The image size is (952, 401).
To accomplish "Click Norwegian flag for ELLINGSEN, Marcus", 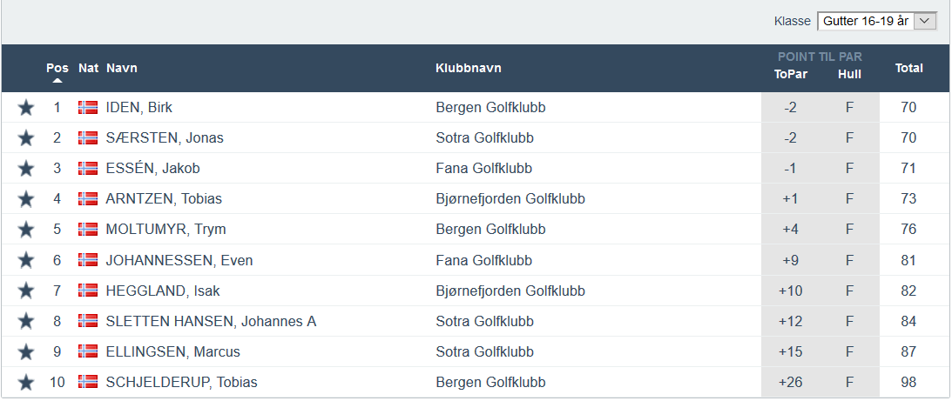I will [x=87, y=352].
